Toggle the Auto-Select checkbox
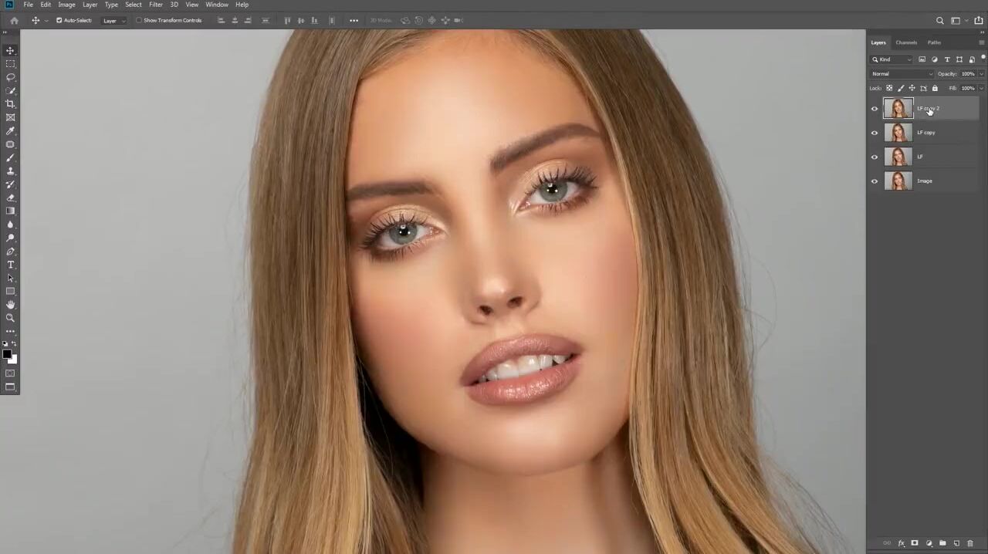 pyautogui.click(x=59, y=20)
